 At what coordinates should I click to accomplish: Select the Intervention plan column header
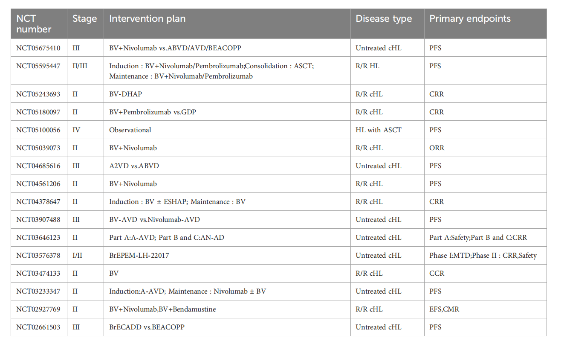click(x=227, y=24)
